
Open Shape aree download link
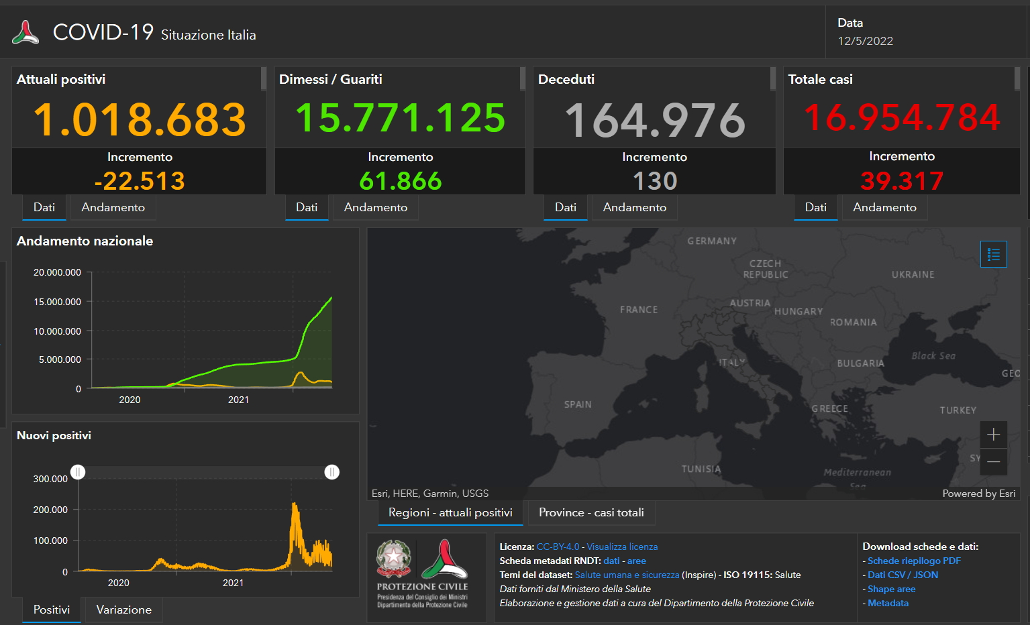(891, 589)
